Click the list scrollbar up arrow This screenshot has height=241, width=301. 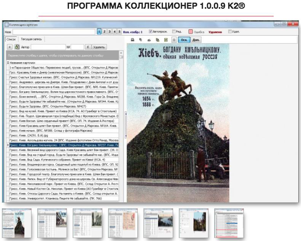pos(121,53)
